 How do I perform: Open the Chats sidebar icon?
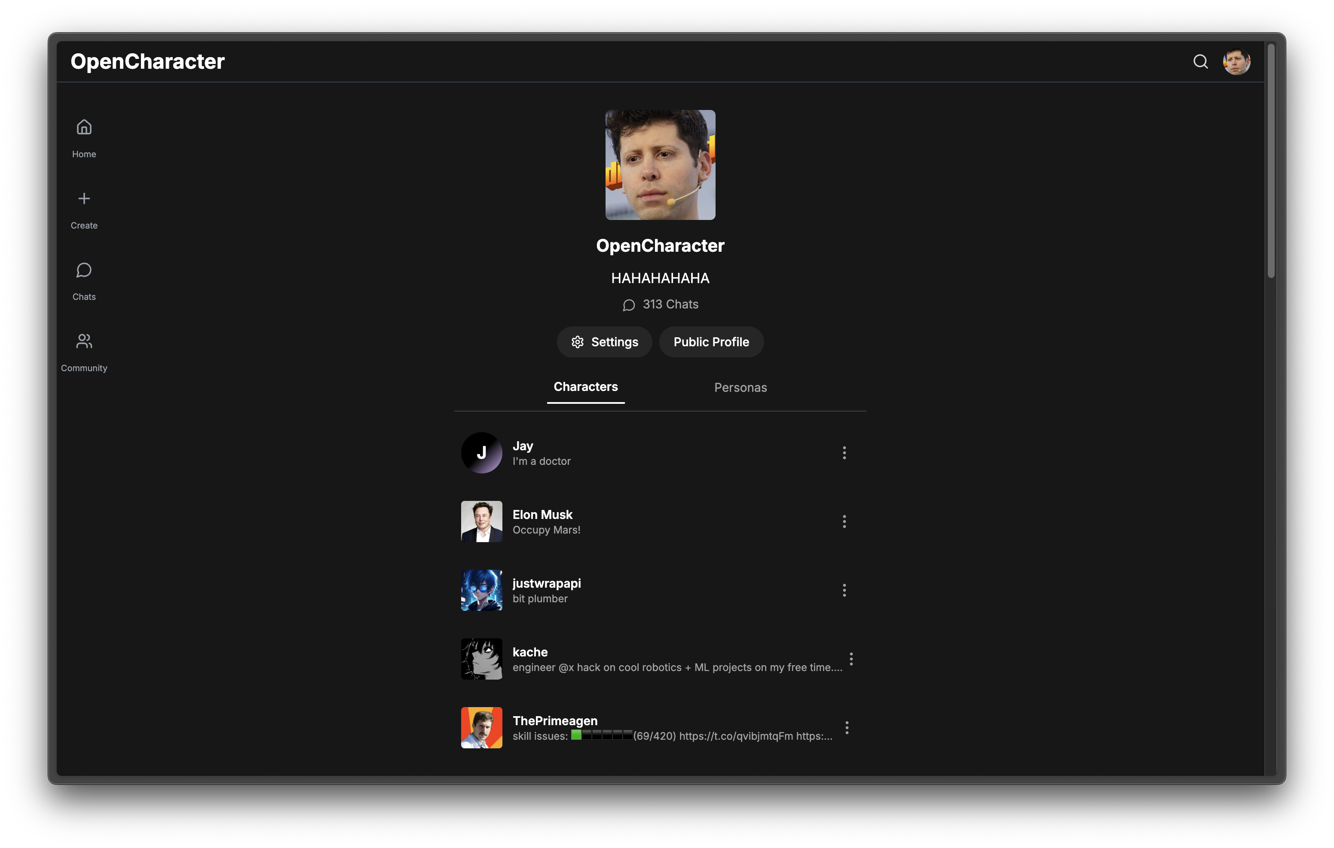84,270
